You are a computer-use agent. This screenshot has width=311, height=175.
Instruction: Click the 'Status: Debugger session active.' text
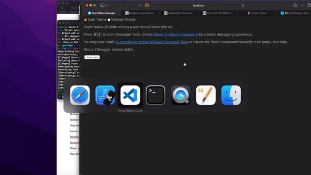click(109, 50)
